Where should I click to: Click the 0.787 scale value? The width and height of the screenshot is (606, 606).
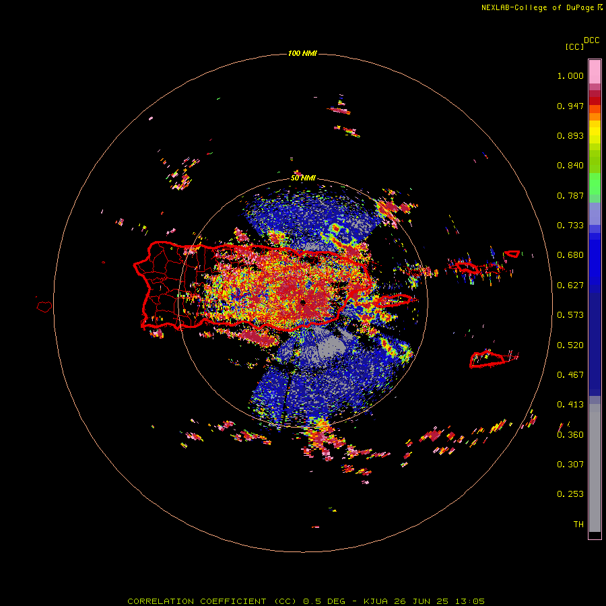click(x=570, y=195)
